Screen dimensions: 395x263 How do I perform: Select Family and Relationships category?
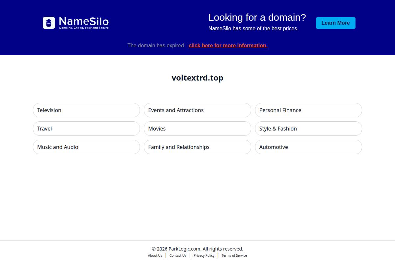pyautogui.click(x=197, y=147)
